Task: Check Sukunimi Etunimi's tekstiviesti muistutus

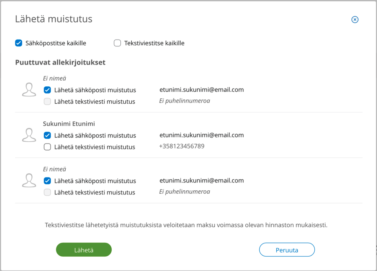Action: point(47,147)
